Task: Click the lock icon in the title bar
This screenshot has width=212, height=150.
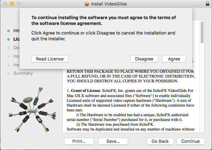Action: pos(208,4)
